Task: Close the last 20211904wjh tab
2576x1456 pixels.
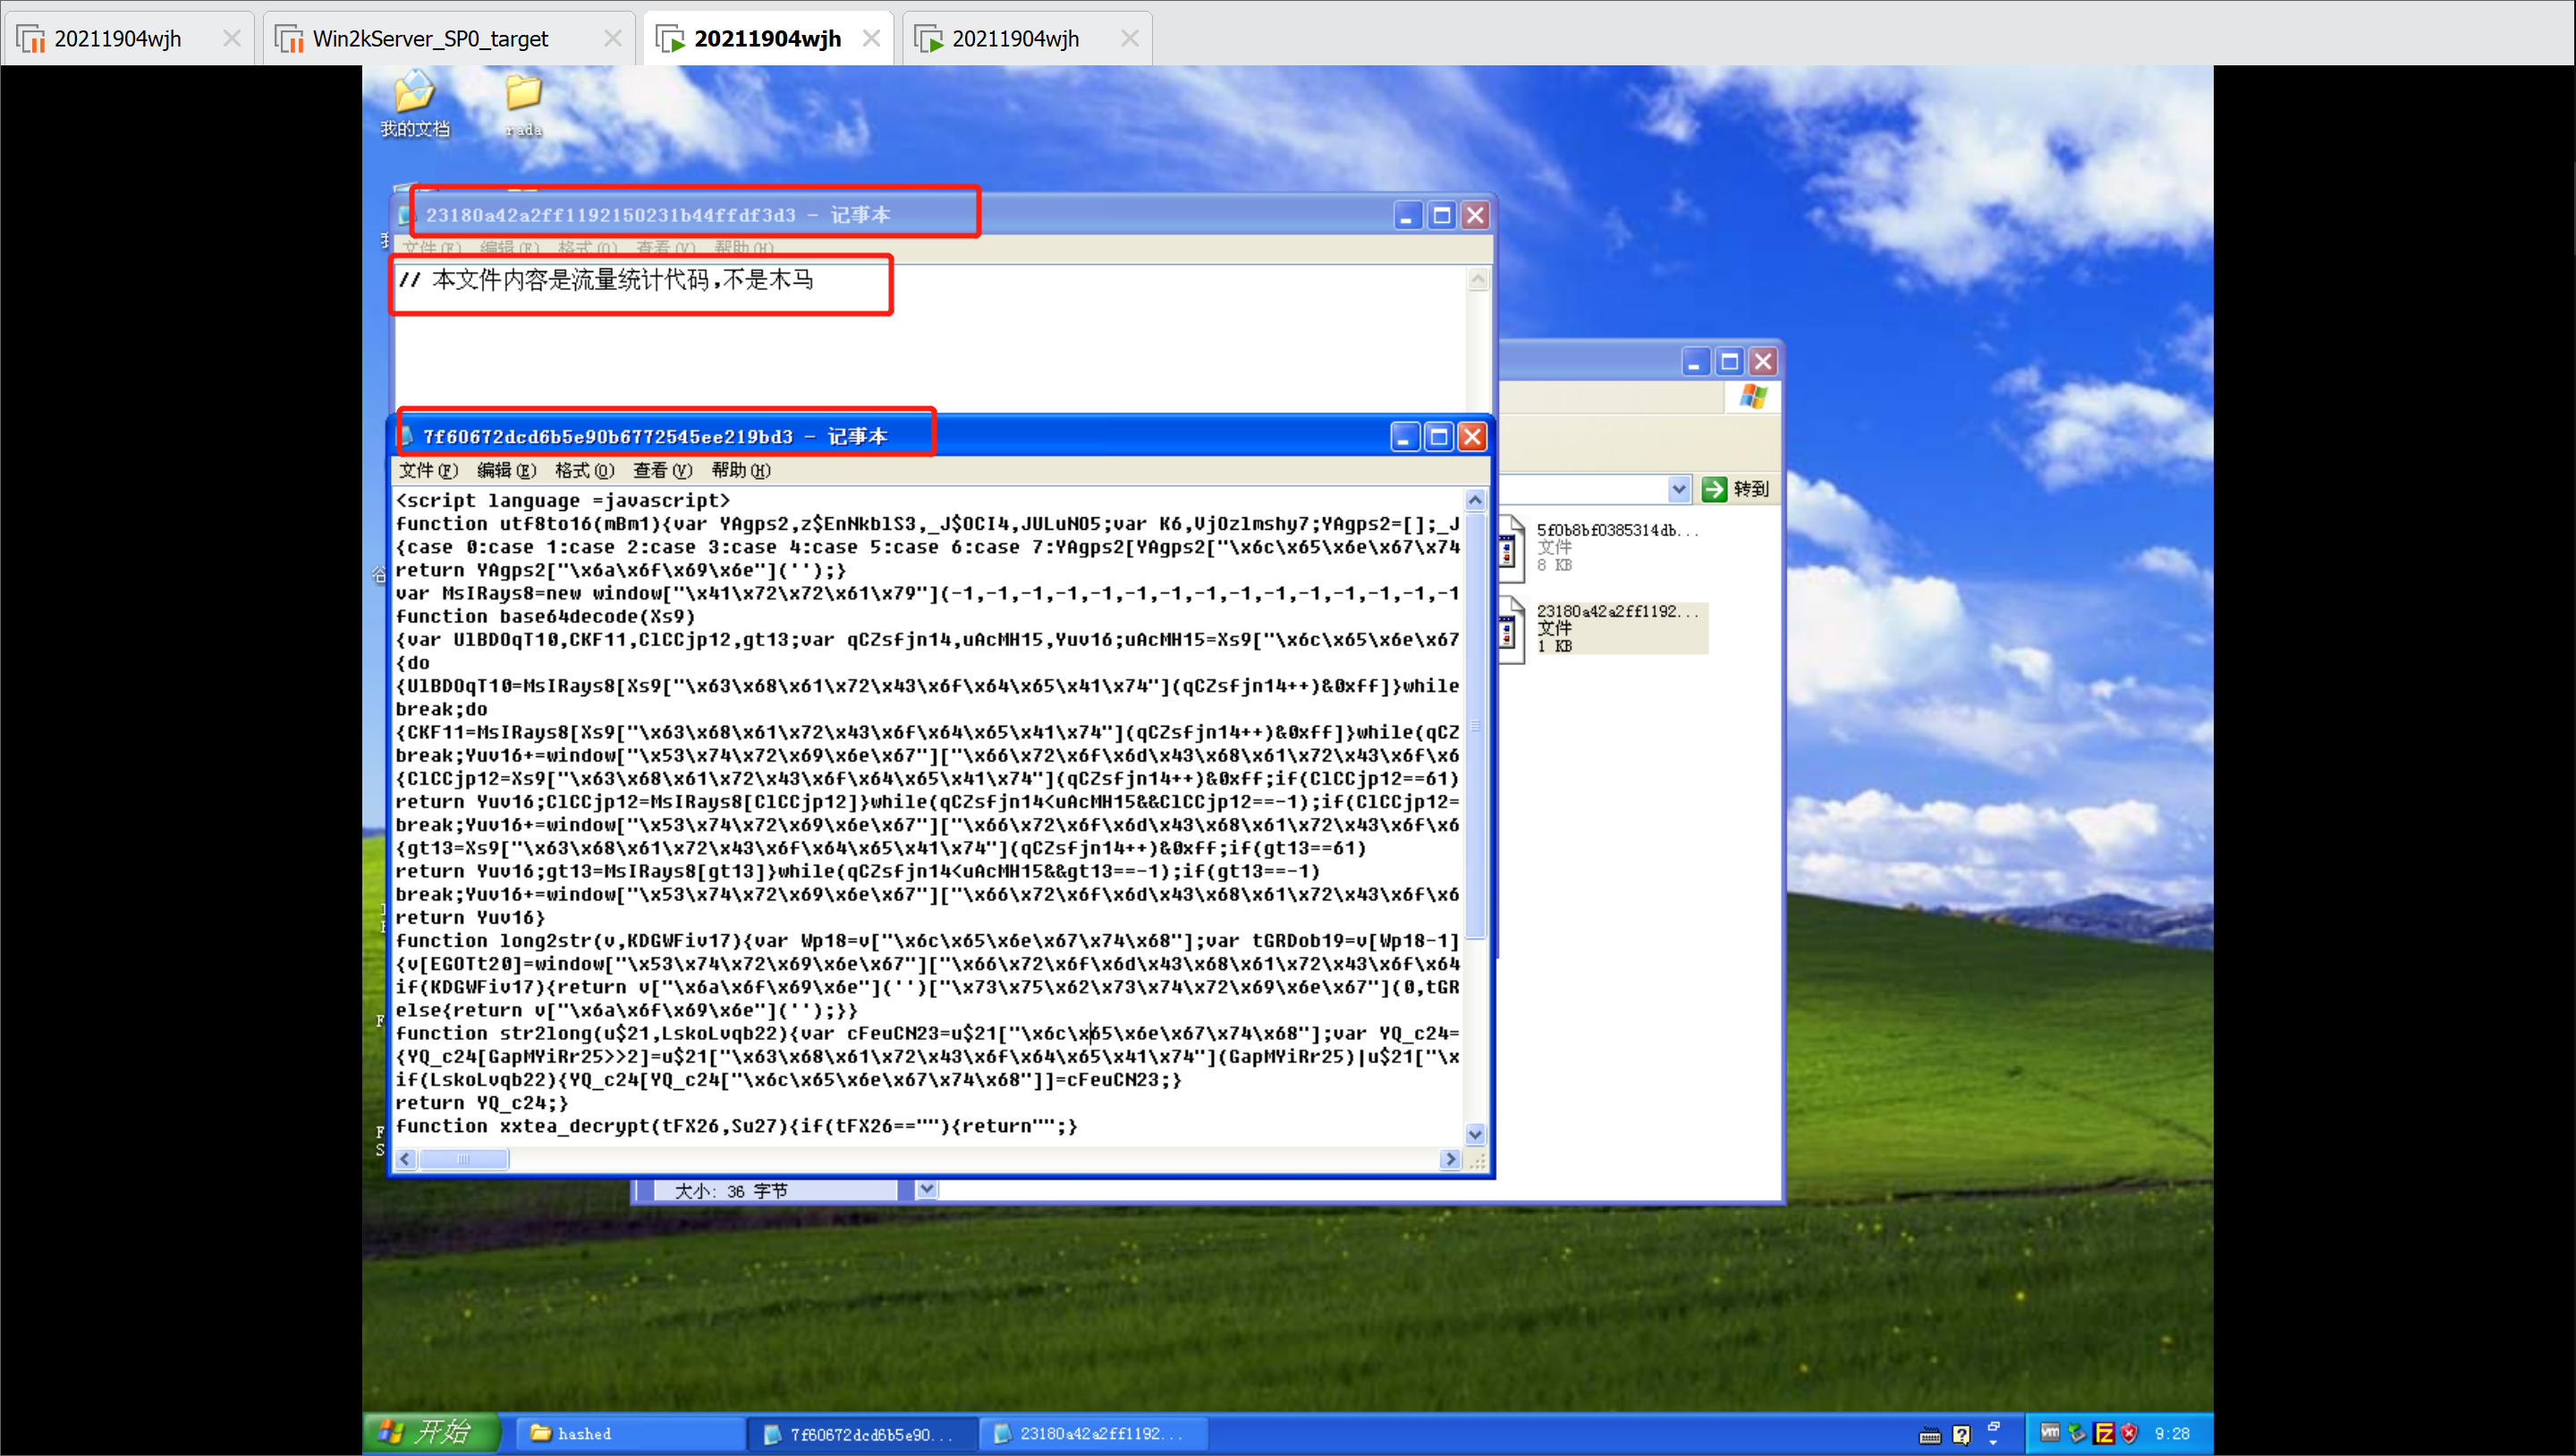Action: 1130,38
